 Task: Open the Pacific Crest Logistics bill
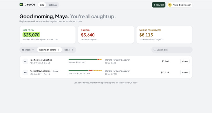(185, 61)
